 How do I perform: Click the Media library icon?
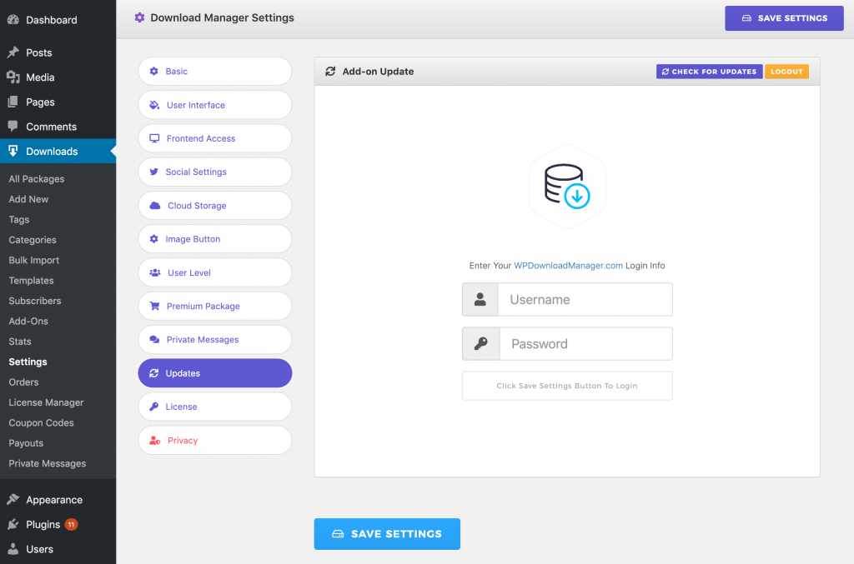pyautogui.click(x=13, y=77)
